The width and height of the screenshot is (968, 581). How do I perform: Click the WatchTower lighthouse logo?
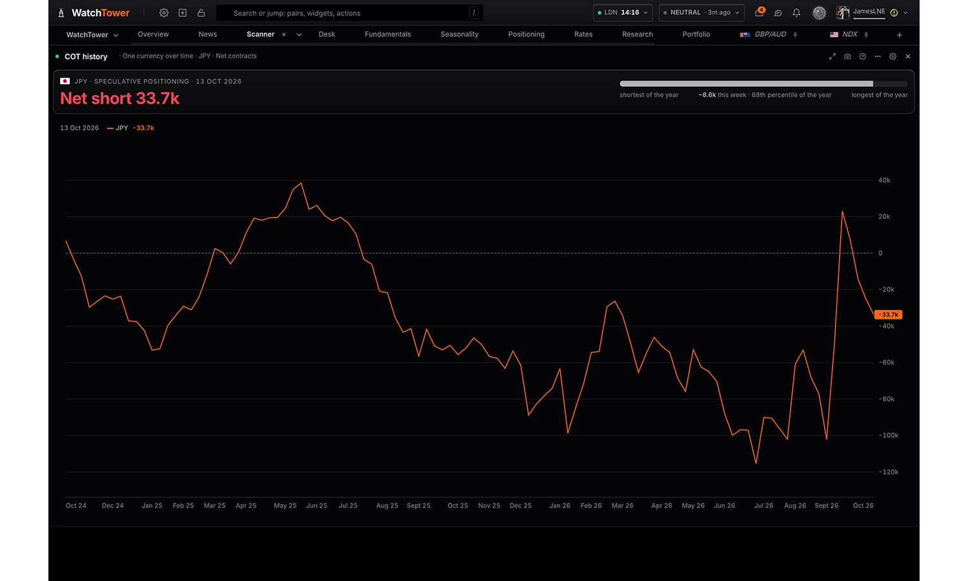[x=61, y=13]
